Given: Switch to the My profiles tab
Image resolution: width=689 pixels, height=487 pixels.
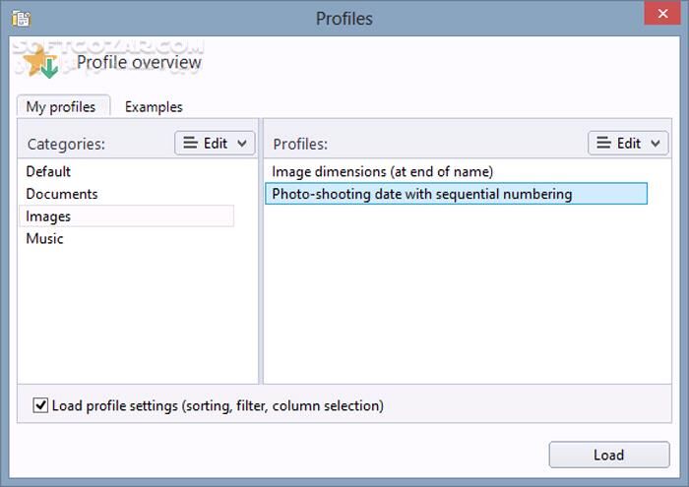Looking at the screenshot, I should click(x=61, y=107).
